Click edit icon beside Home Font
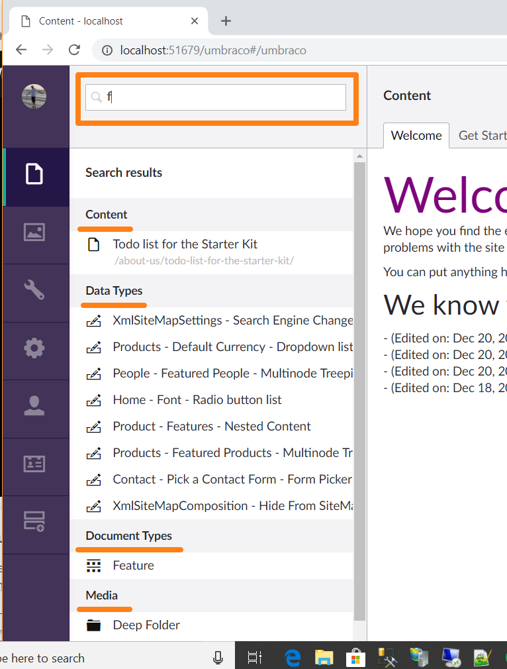 pyautogui.click(x=94, y=400)
